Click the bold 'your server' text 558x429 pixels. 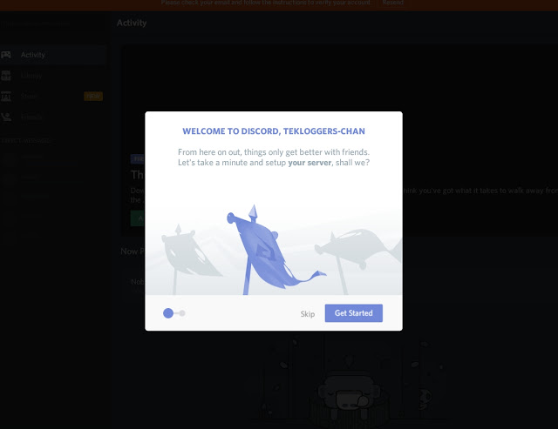310,163
